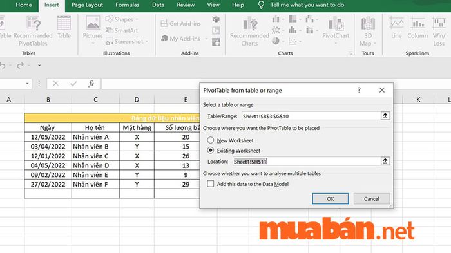
Task: Collapse the Location range selector arrow
Action: click(x=385, y=161)
